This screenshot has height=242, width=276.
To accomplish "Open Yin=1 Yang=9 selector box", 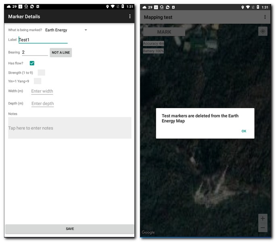I will coord(38,81).
